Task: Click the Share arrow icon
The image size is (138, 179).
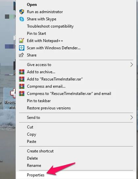Action: tap(21, 55)
